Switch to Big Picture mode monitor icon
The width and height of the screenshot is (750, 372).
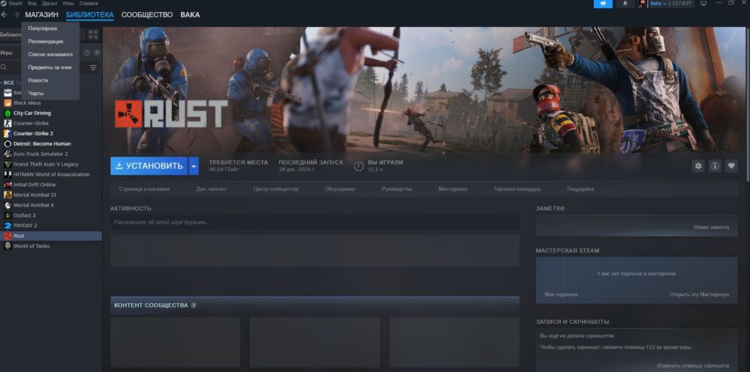click(x=703, y=3)
